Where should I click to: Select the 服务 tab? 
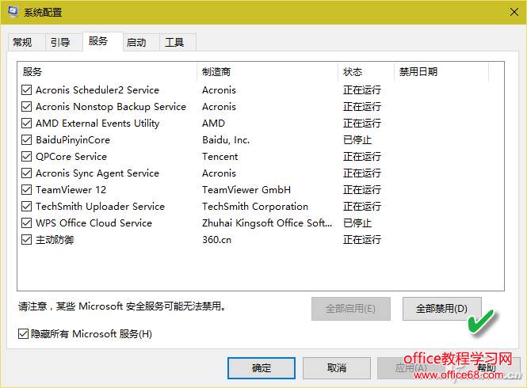(x=102, y=41)
